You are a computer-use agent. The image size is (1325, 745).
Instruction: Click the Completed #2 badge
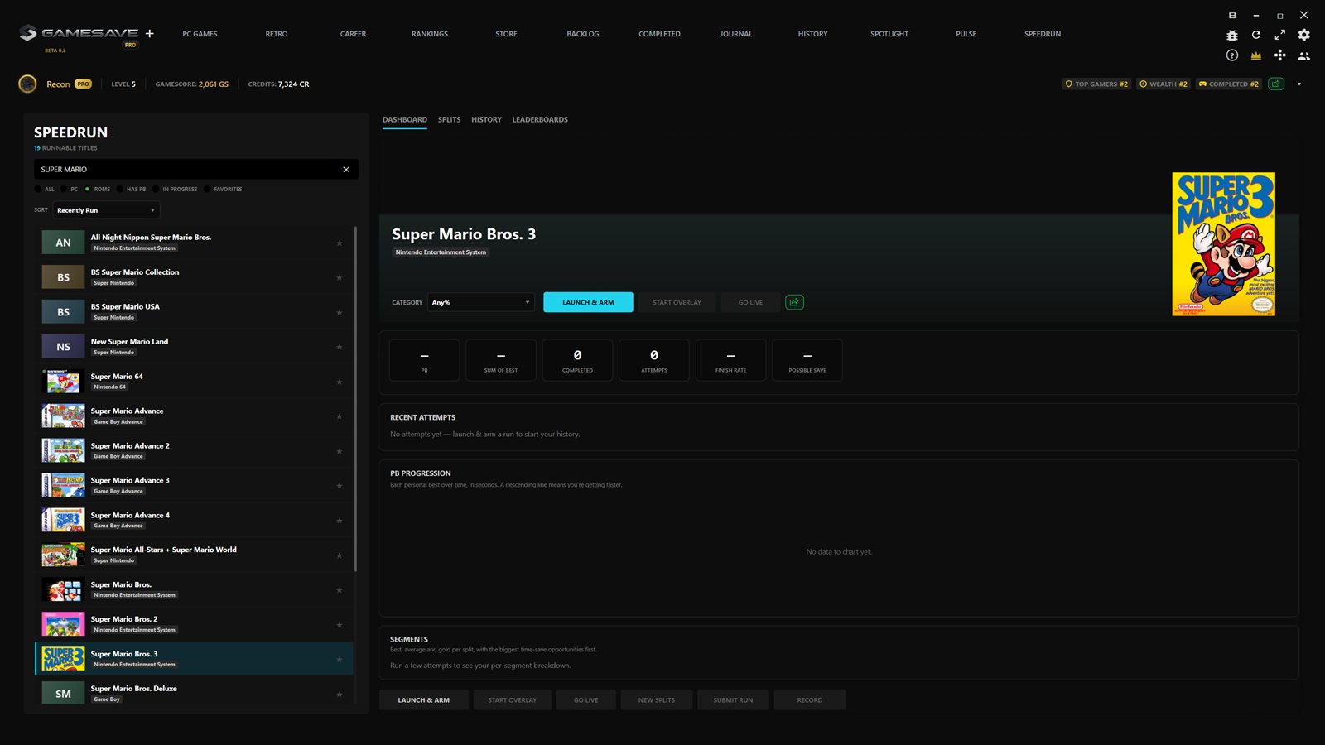[x=1229, y=84]
